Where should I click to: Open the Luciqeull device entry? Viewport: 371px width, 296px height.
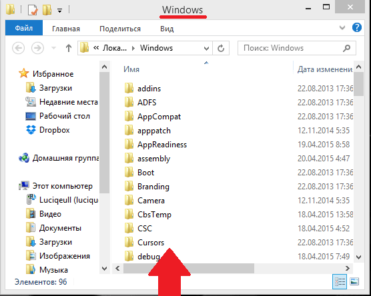click(x=68, y=200)
